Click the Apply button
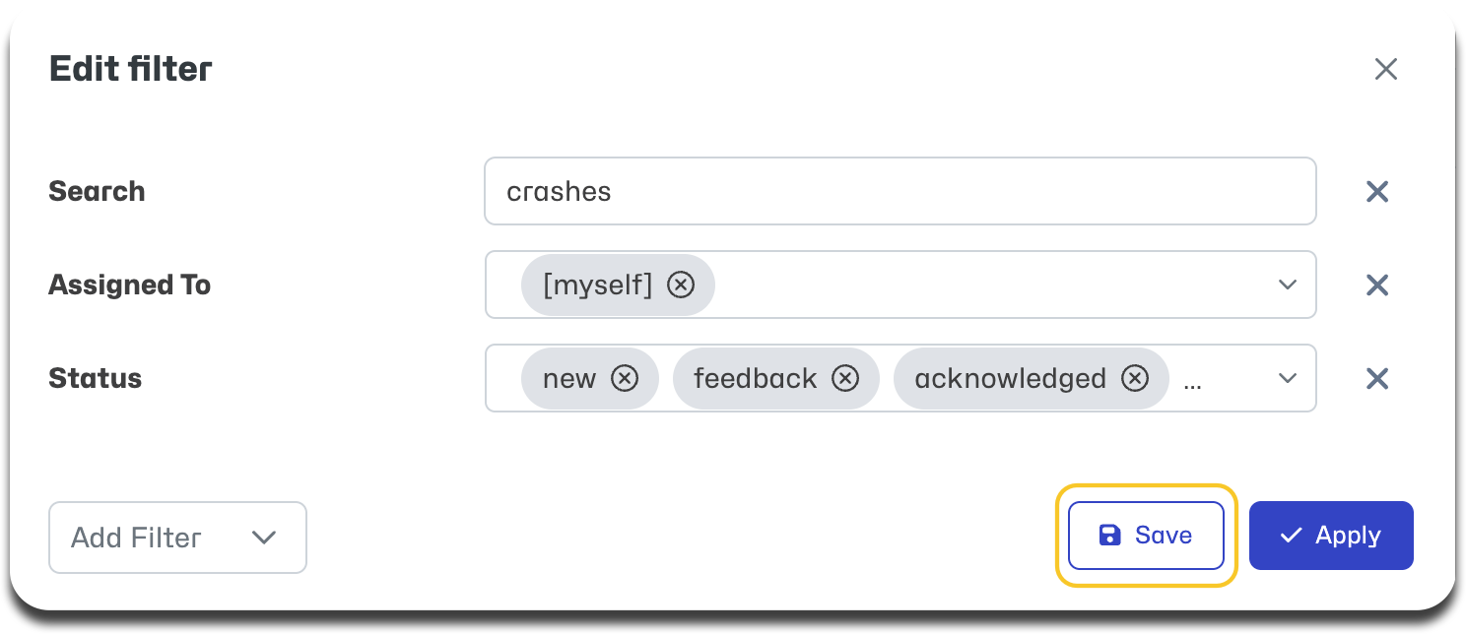This screenshot has height=634, width=1466. coord(1331,536)
